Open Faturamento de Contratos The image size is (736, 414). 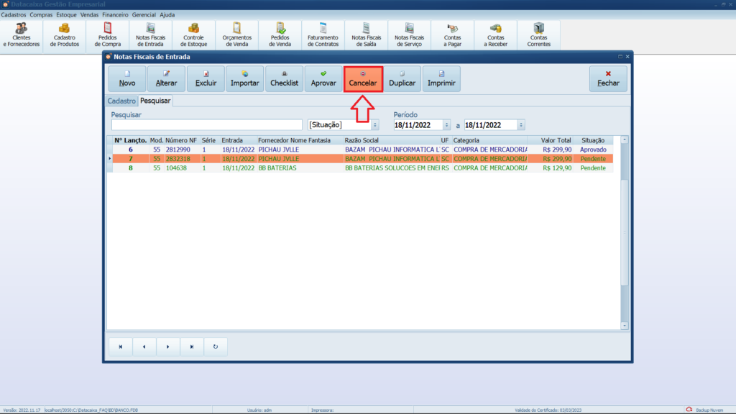coord(323,34)
